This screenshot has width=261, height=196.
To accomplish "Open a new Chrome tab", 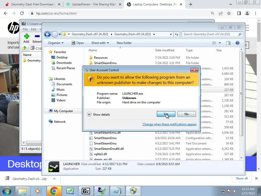I will click(x=191, y=4).
